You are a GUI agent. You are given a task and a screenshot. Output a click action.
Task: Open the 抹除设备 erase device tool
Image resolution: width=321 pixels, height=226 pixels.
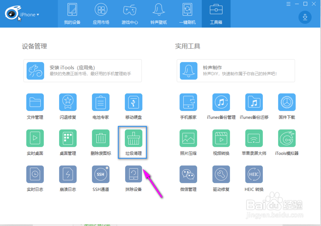(134, 174)
